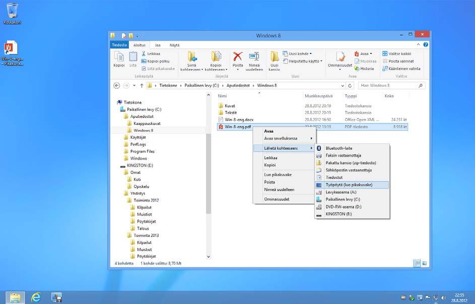Click the Back navigation arrow

(x=117, y=86)
